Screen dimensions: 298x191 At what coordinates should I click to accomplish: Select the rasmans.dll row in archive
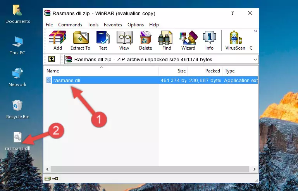pos(152,80)
